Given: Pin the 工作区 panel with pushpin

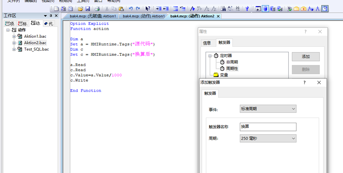Looking at the screenshot, I should [x=51, y=16].
